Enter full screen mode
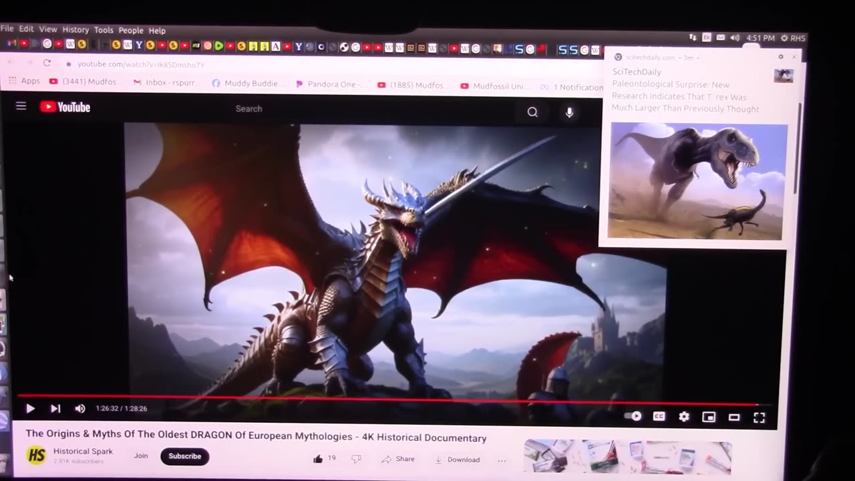 (x=759, y=418)
